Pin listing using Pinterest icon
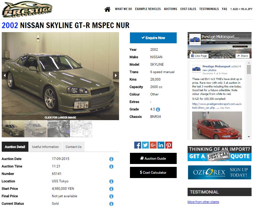The width and height of the screenshot is (253, 207). click(169, 145)
